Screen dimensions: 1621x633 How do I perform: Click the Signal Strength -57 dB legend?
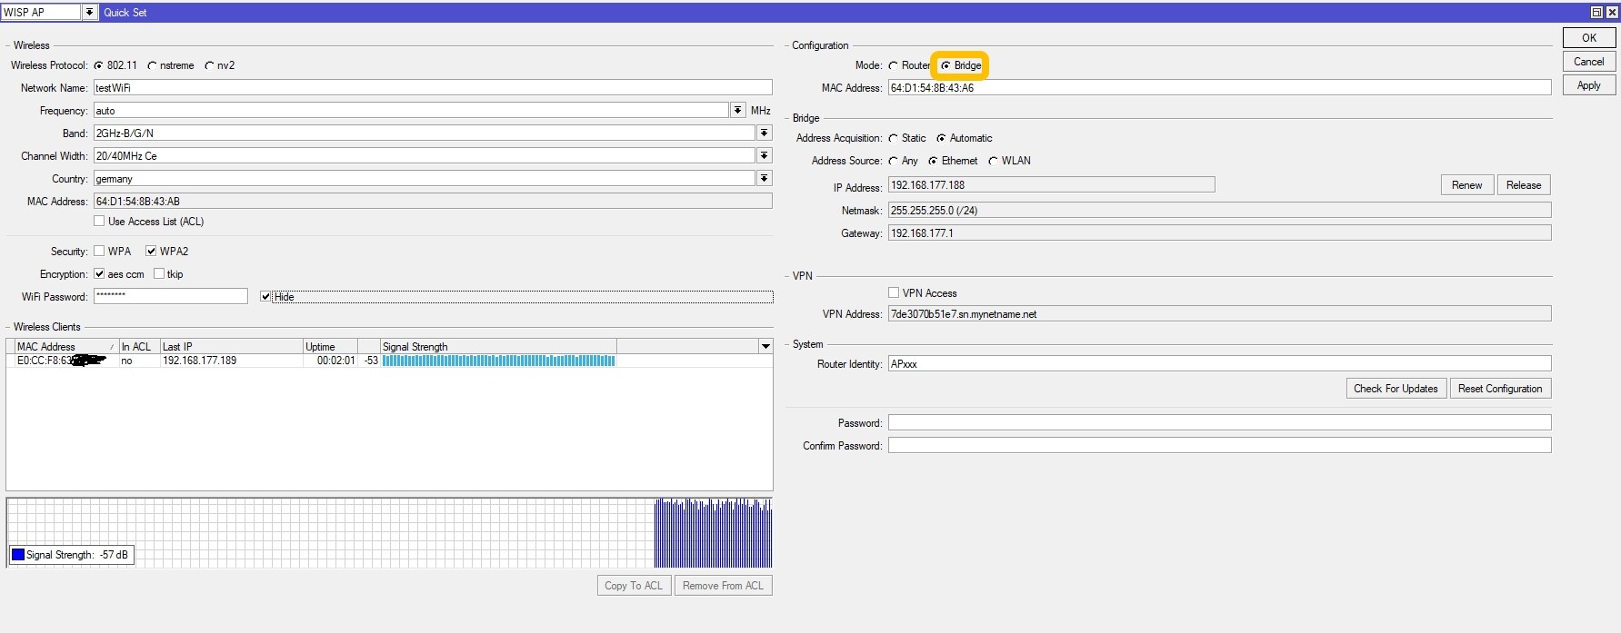(71, 555)
